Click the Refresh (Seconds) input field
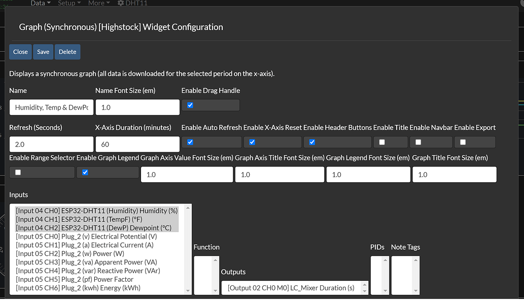524x300 pixels. click(x=51, y=144)
